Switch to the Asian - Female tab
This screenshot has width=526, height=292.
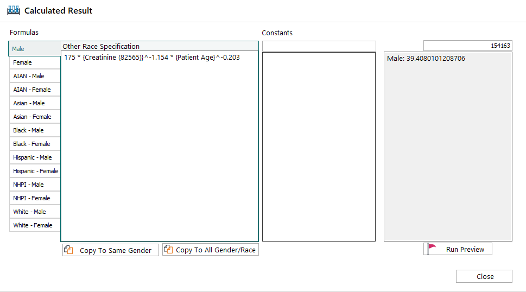click(x=35, y=117)
